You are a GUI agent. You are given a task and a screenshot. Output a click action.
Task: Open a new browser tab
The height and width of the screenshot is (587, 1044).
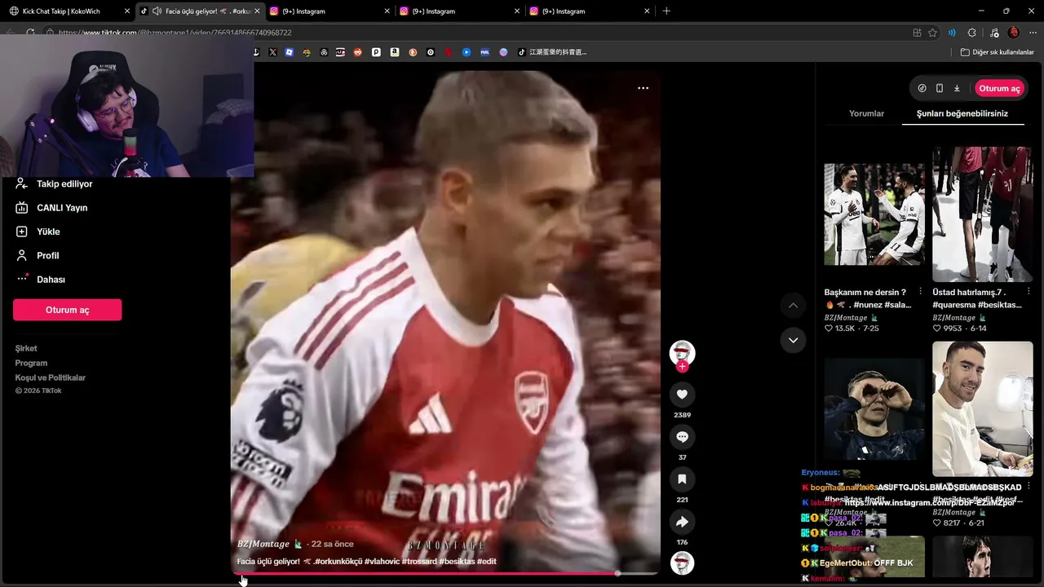(666, 11)
